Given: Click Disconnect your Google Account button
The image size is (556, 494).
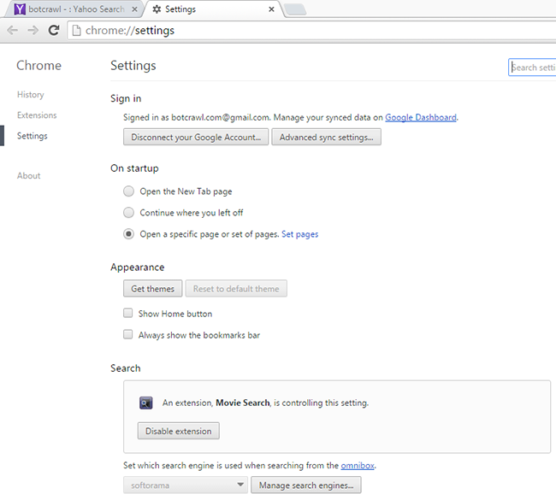Looking at the screenshot, I should (x=196, y=137).
